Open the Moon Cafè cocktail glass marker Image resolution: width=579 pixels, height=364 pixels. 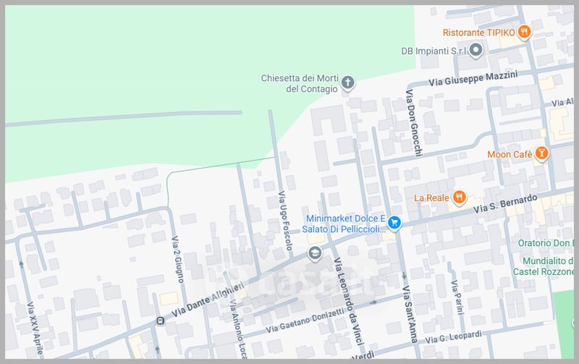540,153
